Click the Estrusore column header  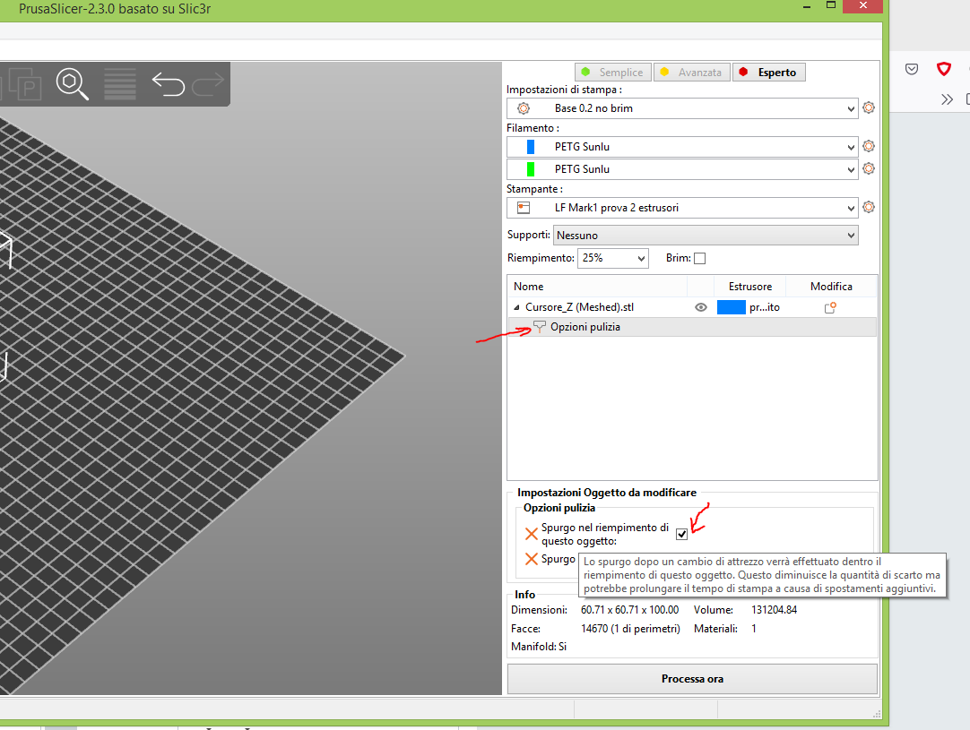[749, 287]
